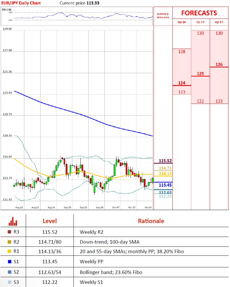Select the S1 blue color swatch

point(10,262)
